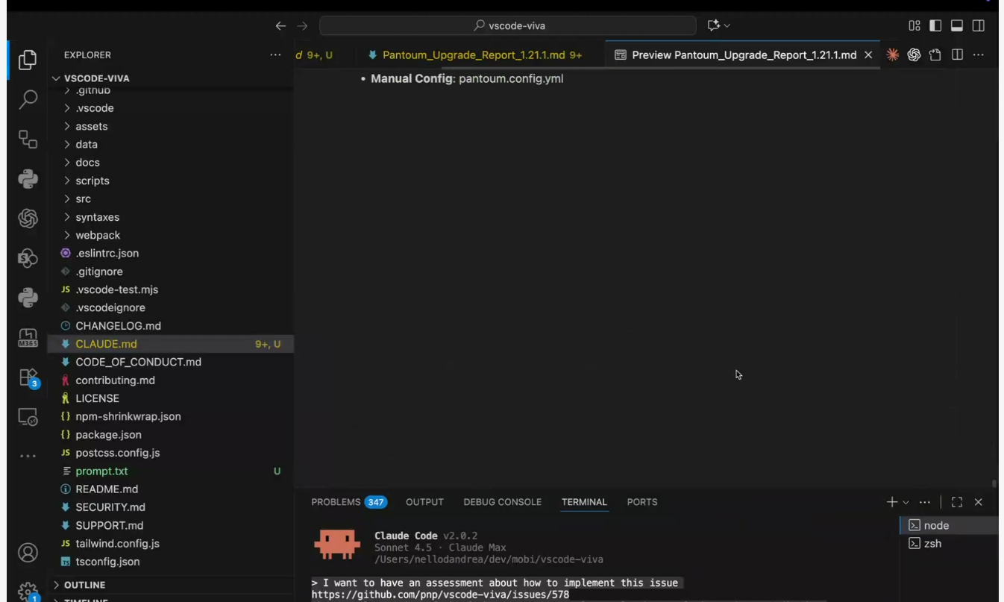
Task: Open the Accounts icon in activity bar
Action: click(28, 553)
